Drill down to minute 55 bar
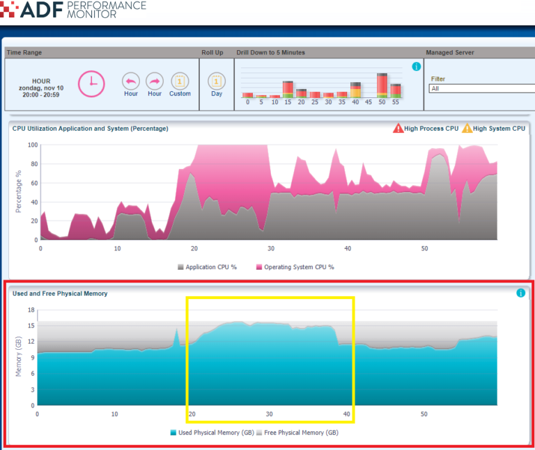Viewport: 535px width, 450px height. [x=396, y=90]
